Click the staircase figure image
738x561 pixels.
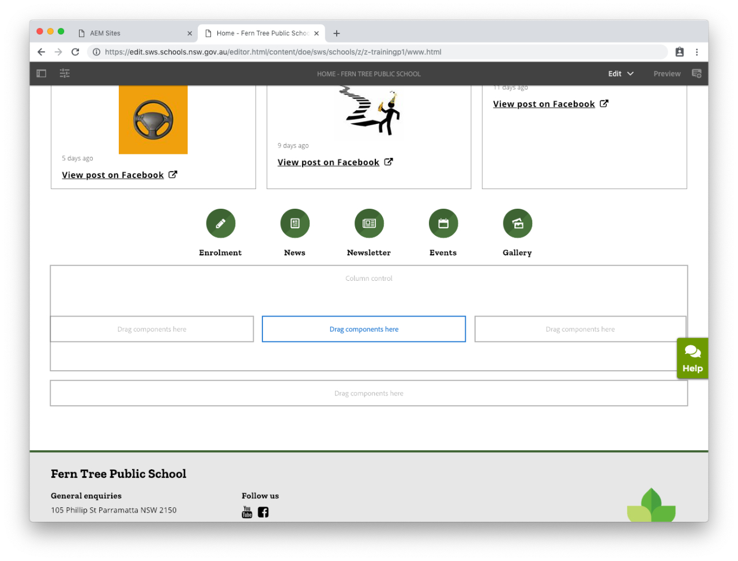coord(369,111)
